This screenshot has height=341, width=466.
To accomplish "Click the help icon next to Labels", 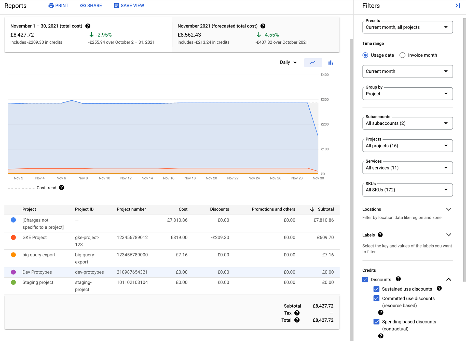I will (380, 235).
